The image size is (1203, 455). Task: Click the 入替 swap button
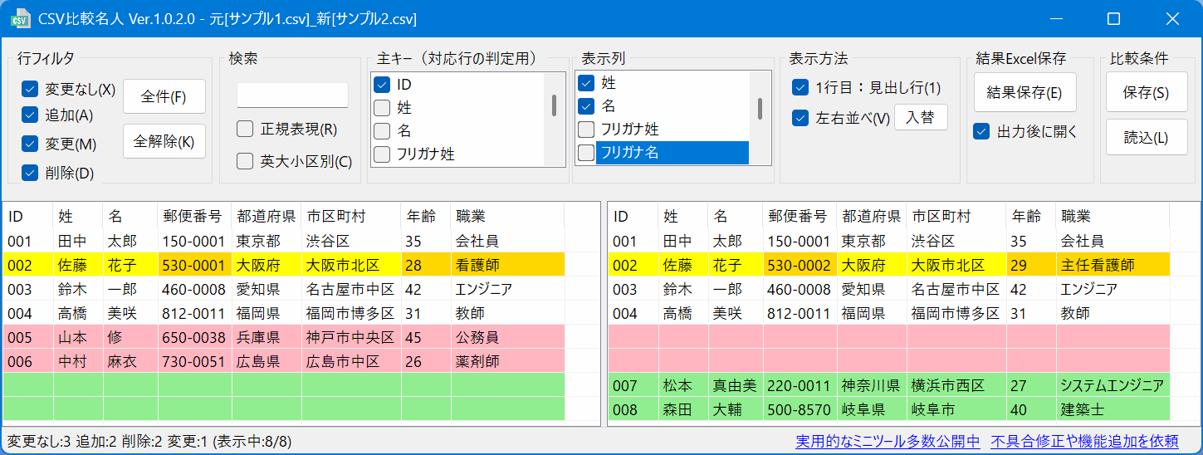920,117
